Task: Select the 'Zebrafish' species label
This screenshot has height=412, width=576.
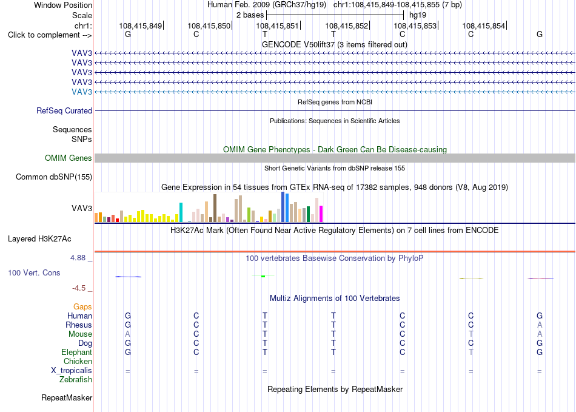Action: pos(76,380)
